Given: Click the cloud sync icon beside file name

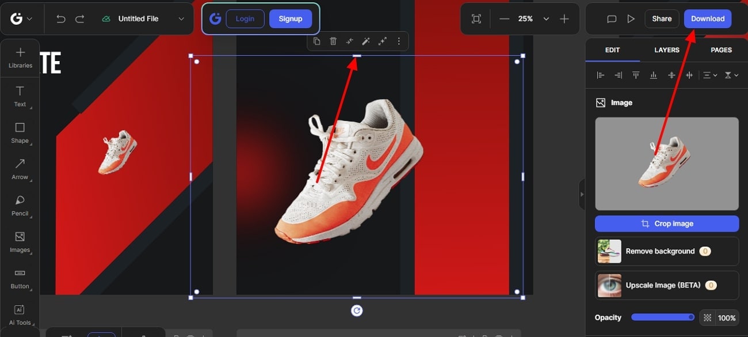Looking at the screenshot, I should tap(106, 19).
